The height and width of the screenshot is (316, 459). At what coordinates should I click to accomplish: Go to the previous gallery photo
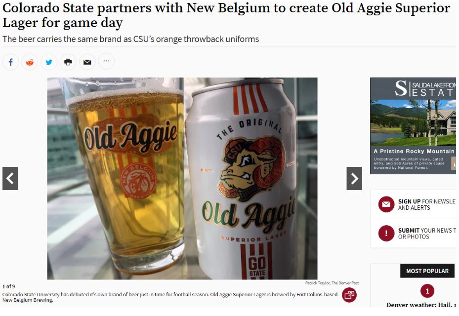10,178
